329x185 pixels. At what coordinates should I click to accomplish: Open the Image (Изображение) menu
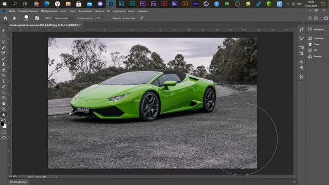pos(49,11)
